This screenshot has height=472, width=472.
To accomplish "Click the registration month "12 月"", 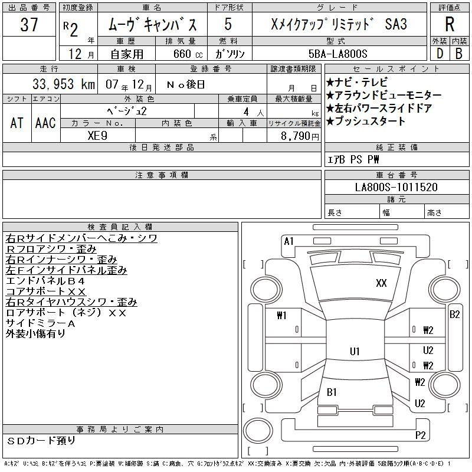I will (81, 54).
